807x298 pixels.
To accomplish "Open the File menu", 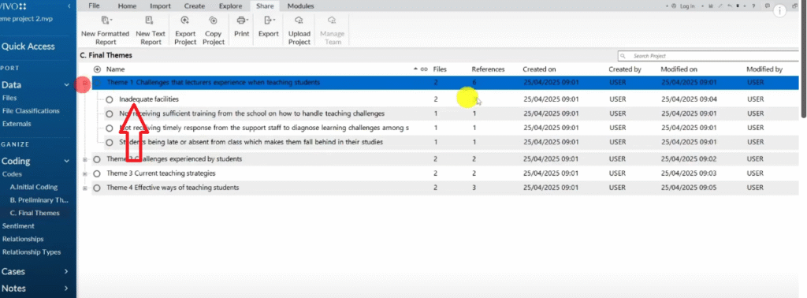I will (x=94, y=6).
